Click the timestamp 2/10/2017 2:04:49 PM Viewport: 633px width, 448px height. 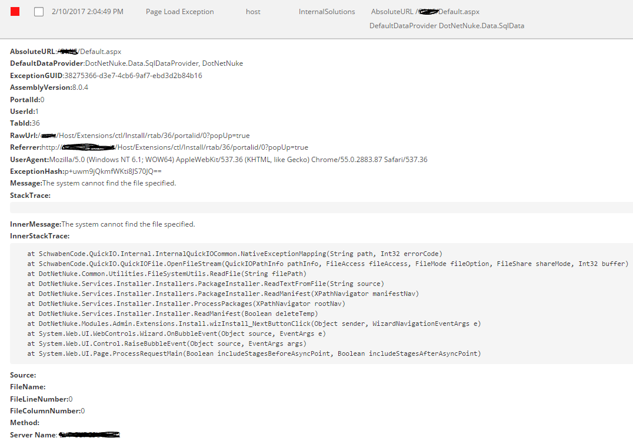(x=88, y=12)
